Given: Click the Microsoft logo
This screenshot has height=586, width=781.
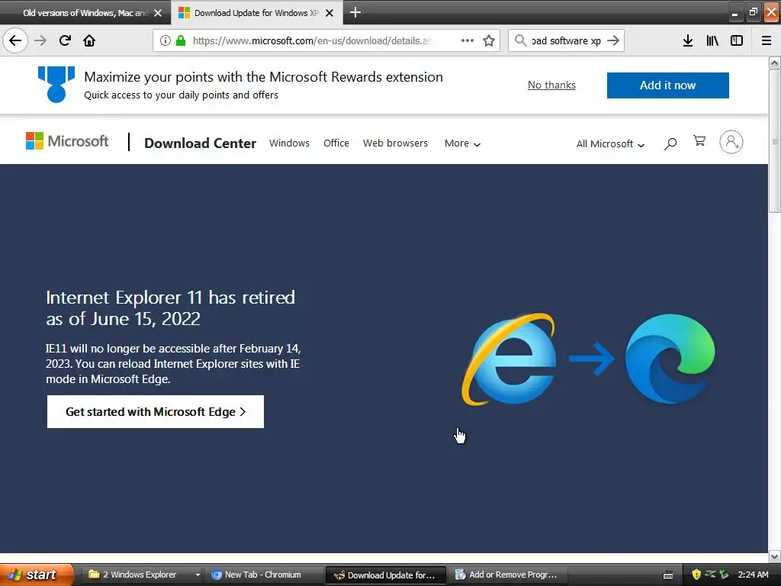Looking at the screenshot, I should 67,141.
